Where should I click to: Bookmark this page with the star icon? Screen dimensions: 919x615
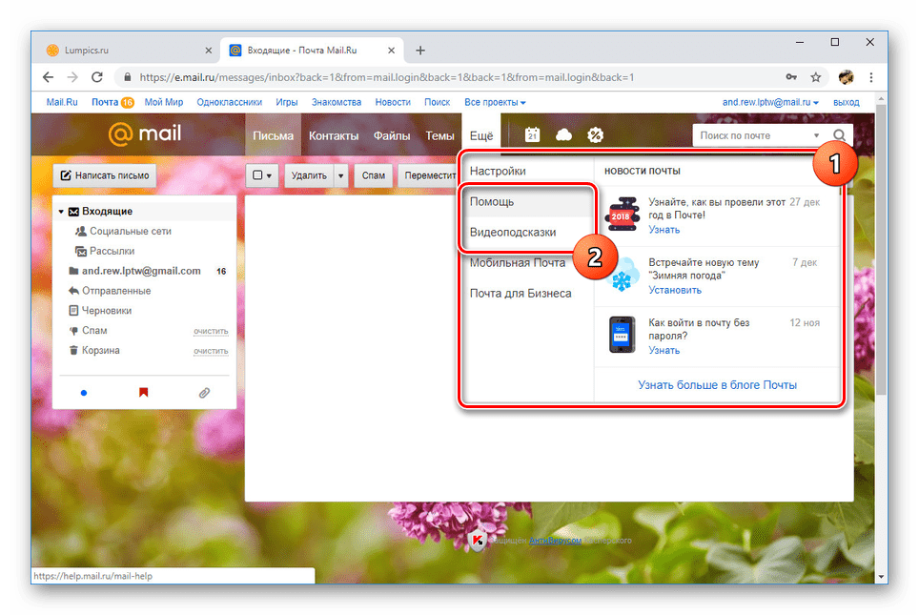pyautogui.click(x=815, y=77)
